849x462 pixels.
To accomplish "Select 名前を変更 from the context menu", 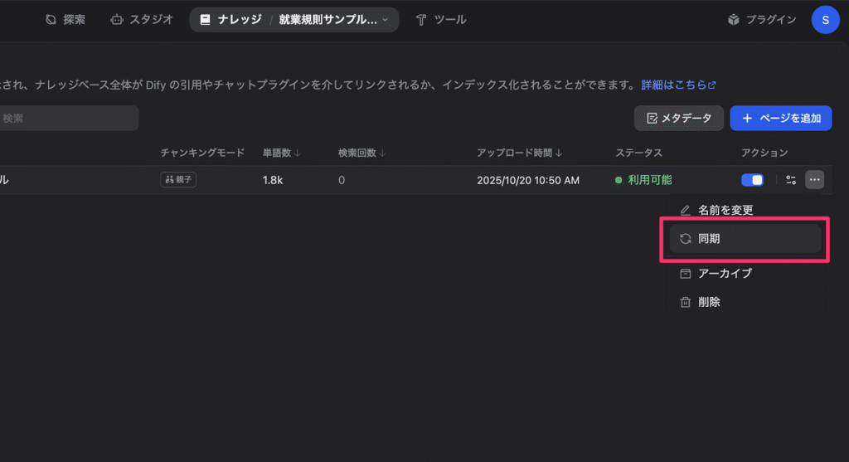I will tap(725, 210).
